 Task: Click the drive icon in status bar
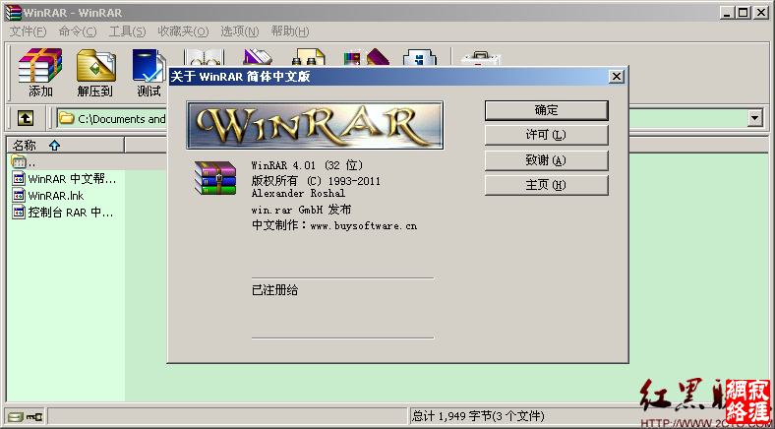15,416
